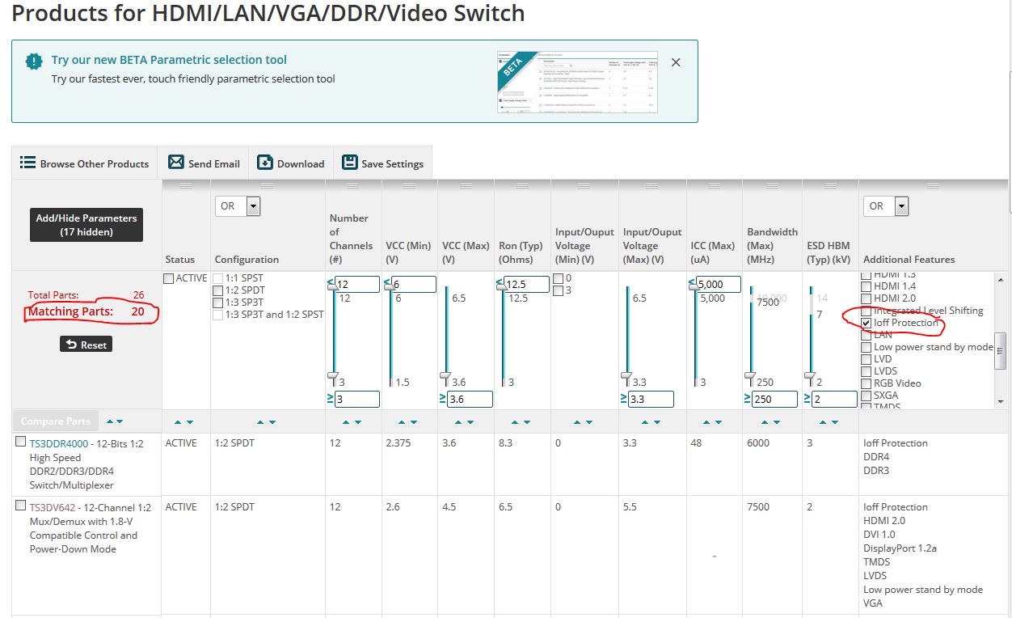Uncheck the Ioff Protection feature
Image resolution: width=1012 pixels, height=618 pixels.
867,323
